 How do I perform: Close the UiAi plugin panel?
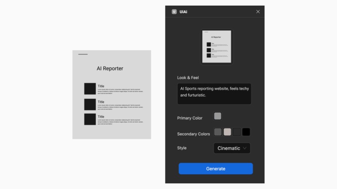click(x=258, y=12)
